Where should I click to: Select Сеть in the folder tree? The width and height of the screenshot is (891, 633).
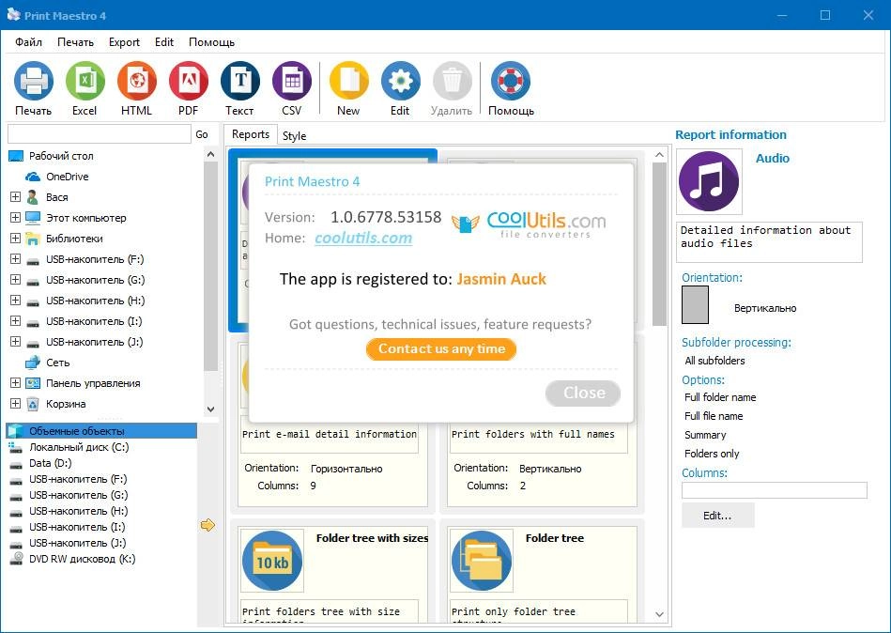tap(57, 363)
